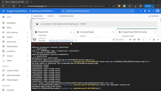Dismiss the Google Cloud Next banner
Viewport: 161px width, 91px height.
[83, 24]
